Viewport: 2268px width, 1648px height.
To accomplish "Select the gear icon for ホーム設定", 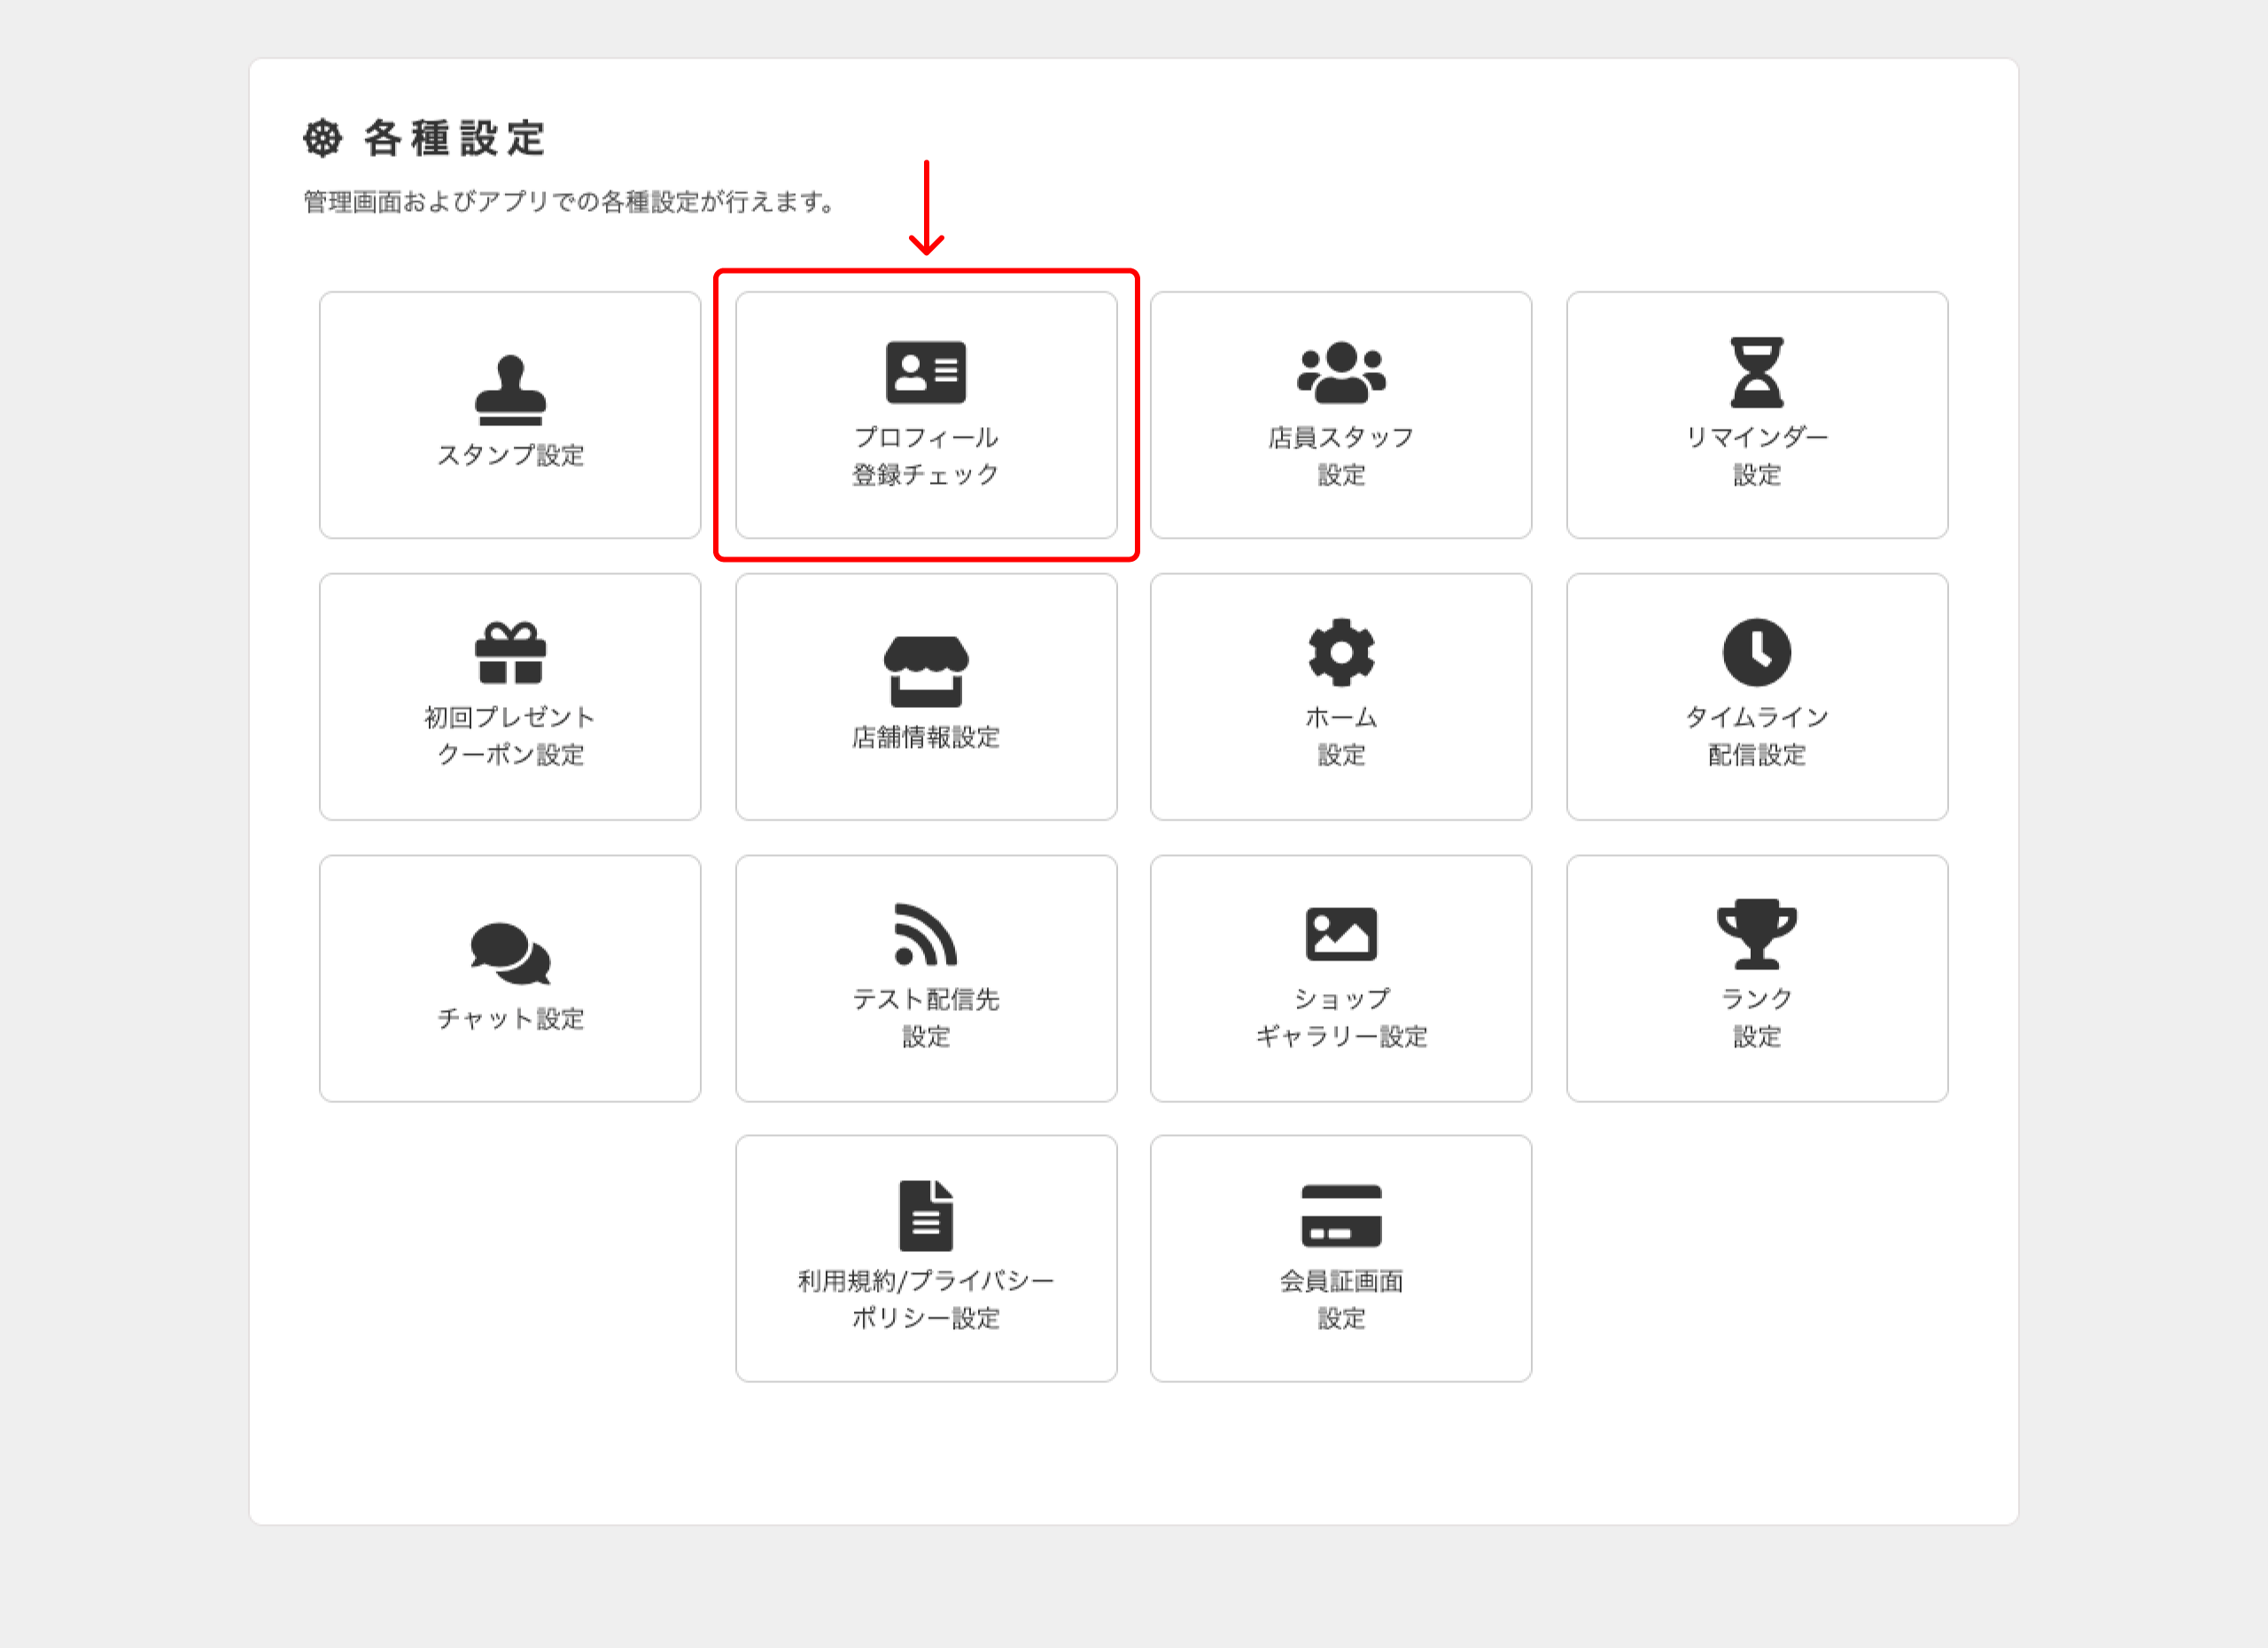I will click(x=1341, y=653).
